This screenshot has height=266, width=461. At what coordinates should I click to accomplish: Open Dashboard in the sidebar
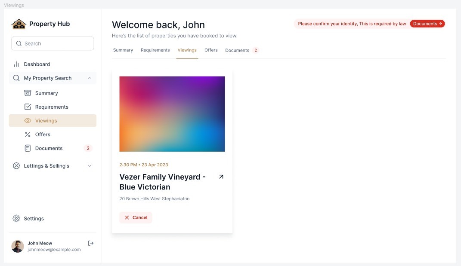pyautogui.click(x=53, y=64)
